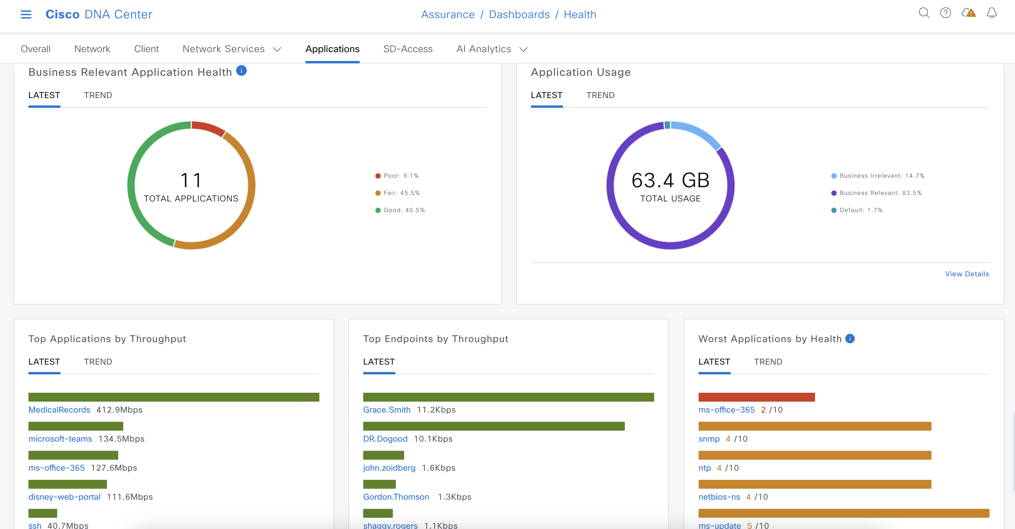Image resolution: width=1015 pixels, height=529 pixels.
Task: Switch Top Applications by Throughput to TREND
Action: (x=98, y=362)
